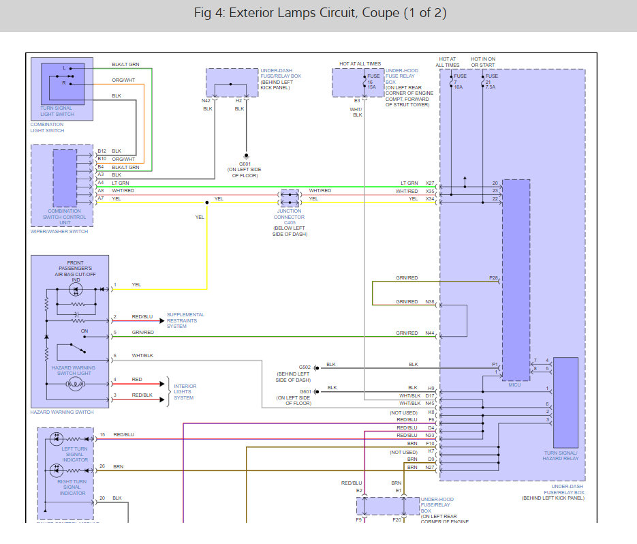Viewport: 637px width, 544px height.
Task: Click the LT GRN label next to pin A4
Action: (x=121, y=183)
